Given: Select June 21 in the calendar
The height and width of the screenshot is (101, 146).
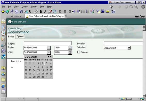Looking at the screenshot, I should (x=34, y=74).
